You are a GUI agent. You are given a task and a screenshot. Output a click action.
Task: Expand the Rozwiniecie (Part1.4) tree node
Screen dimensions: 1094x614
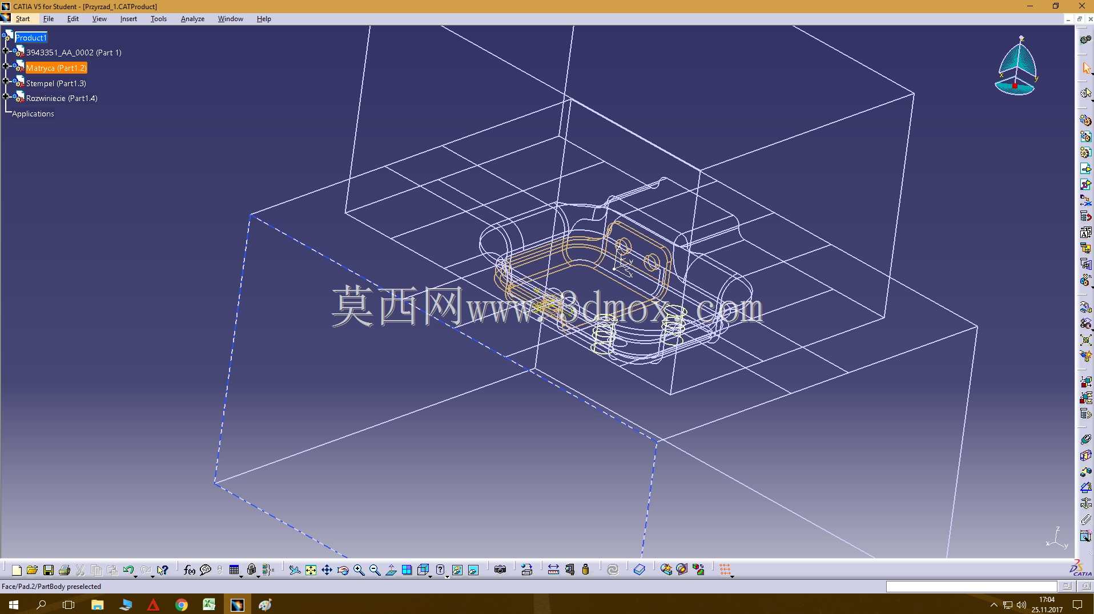(6, 96)
